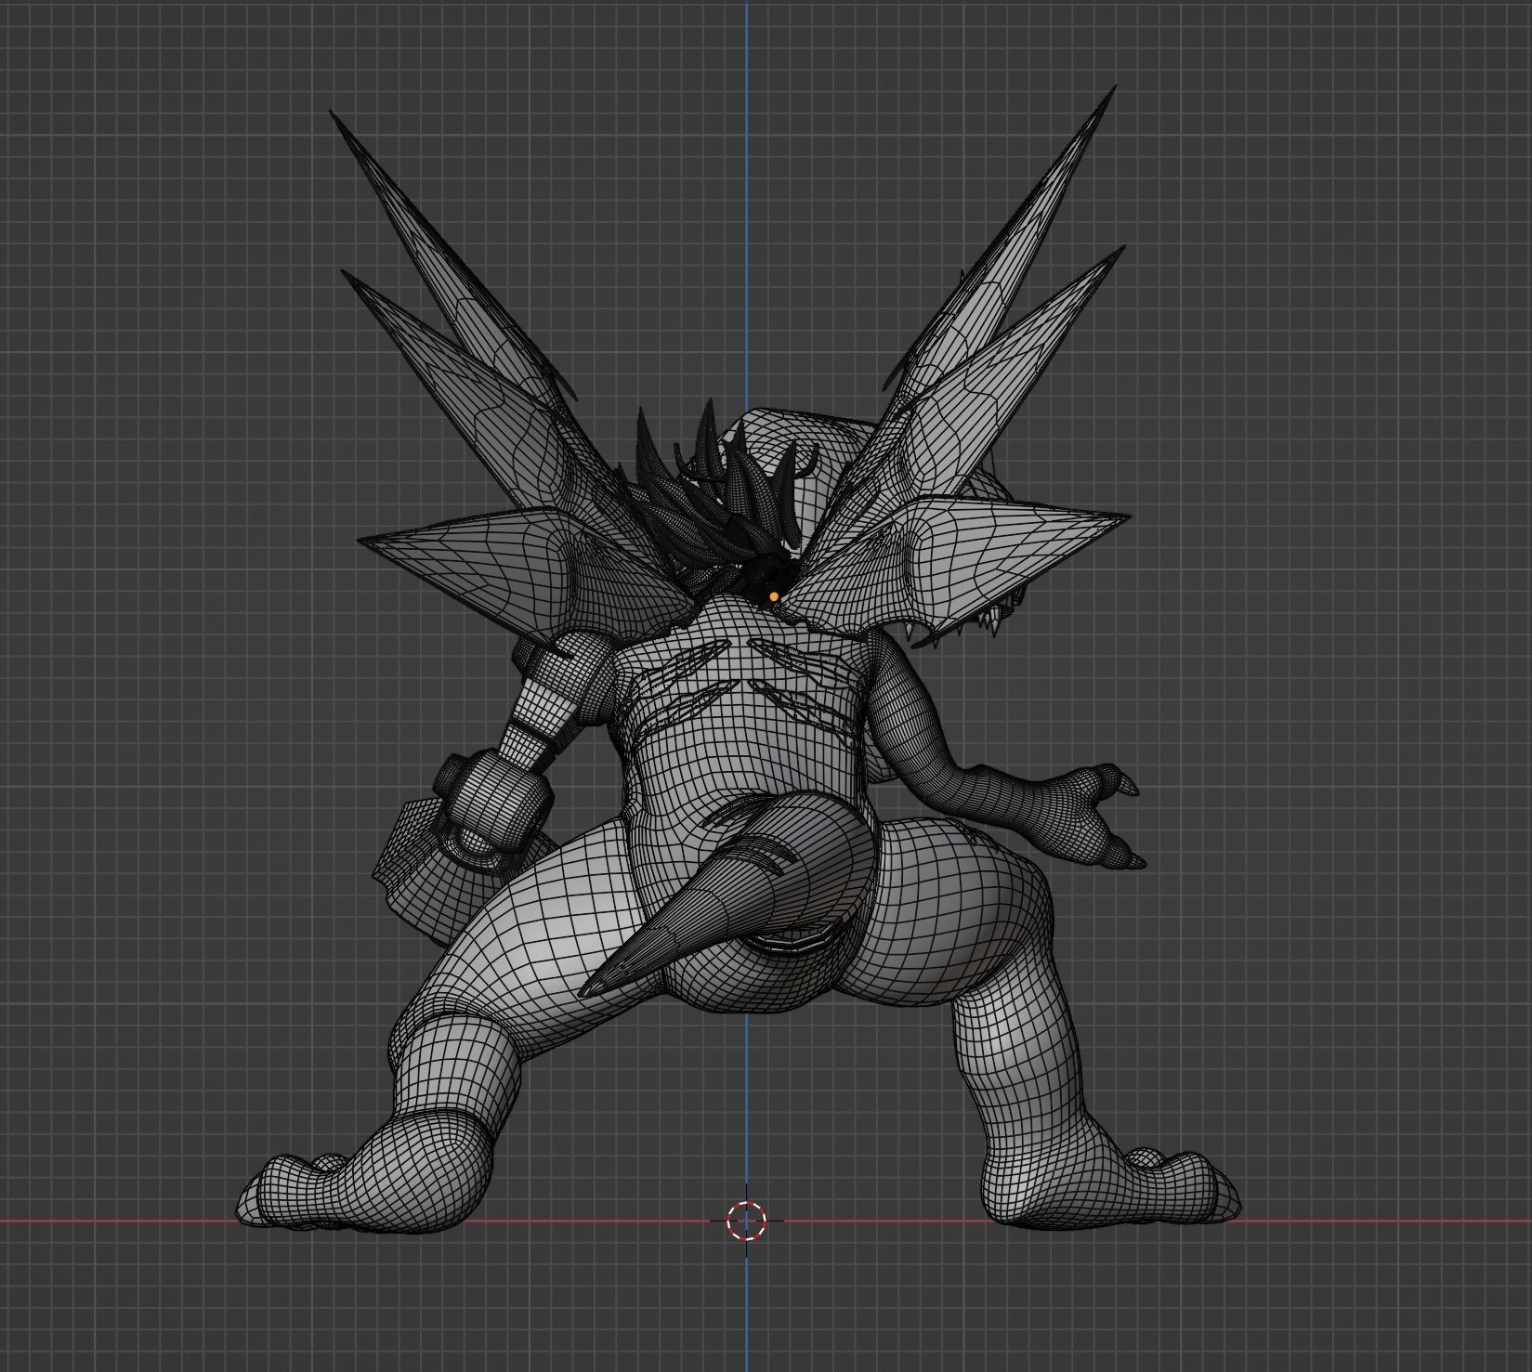This screenshot has width=1532, height=1372.
Task: Click the orange object origin dot
Action: (774, 595)
